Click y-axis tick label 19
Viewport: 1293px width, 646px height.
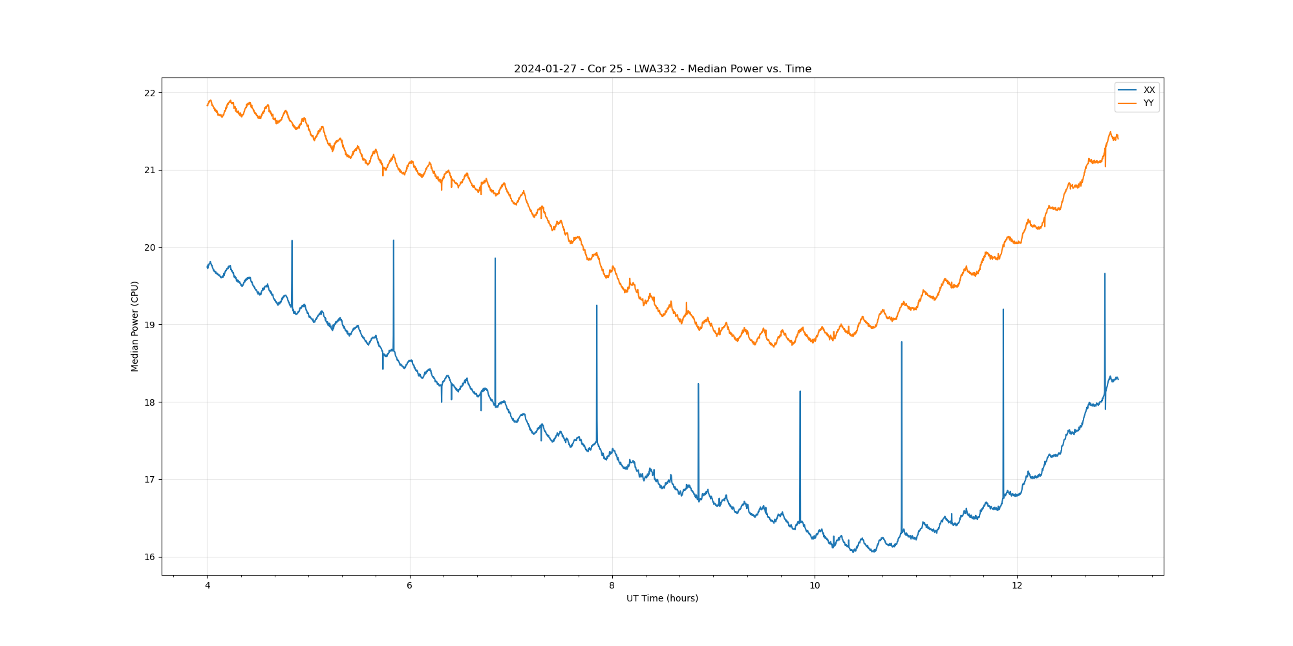tap(150, 325)
